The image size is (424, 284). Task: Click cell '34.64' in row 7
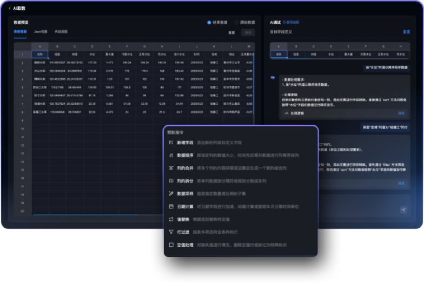tap(180, 104)
